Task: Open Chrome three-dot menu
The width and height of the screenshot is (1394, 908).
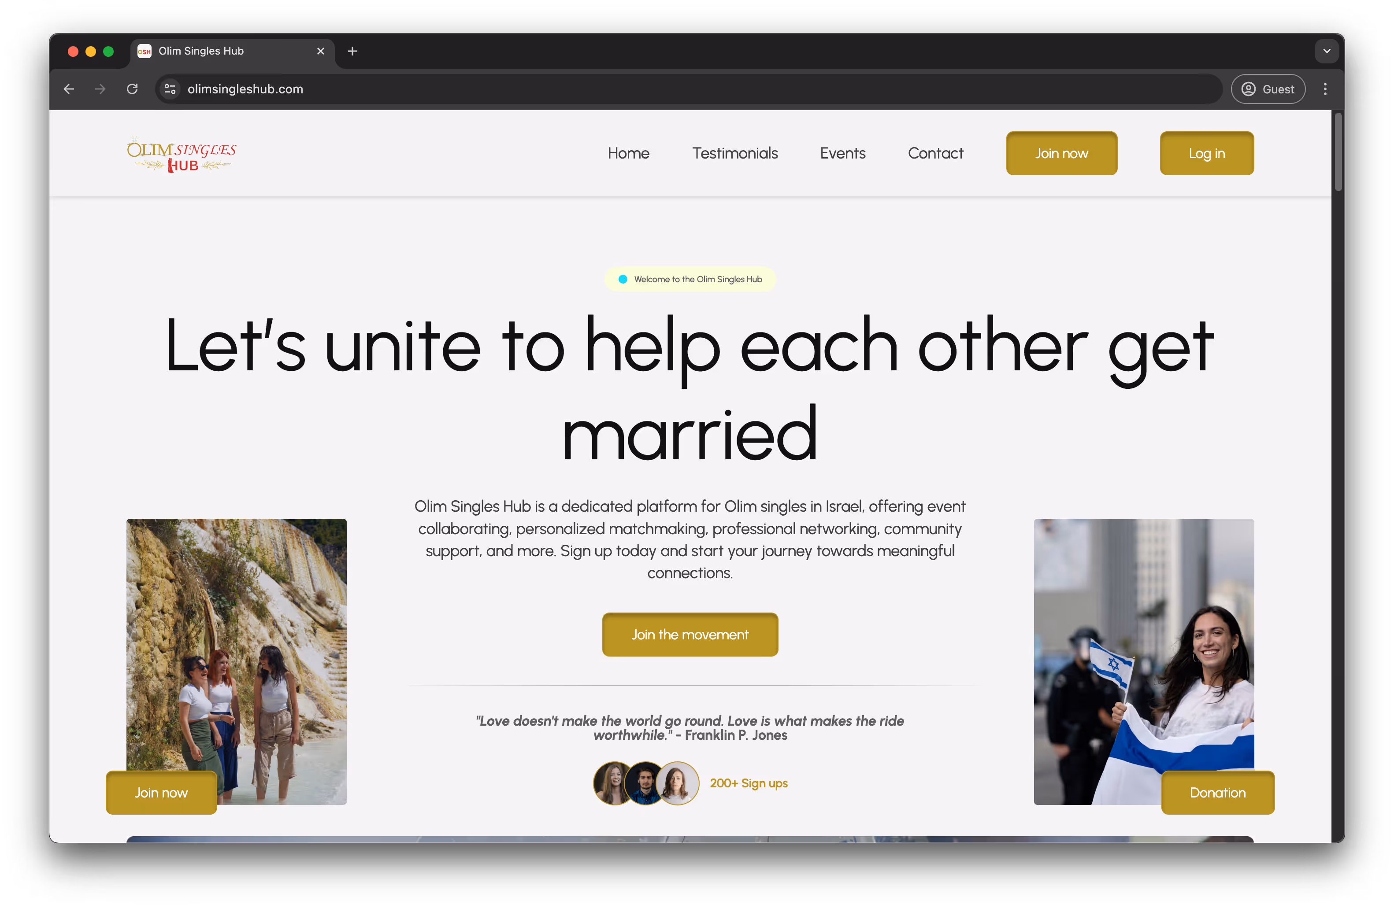Action: [x=1325, y=89]
